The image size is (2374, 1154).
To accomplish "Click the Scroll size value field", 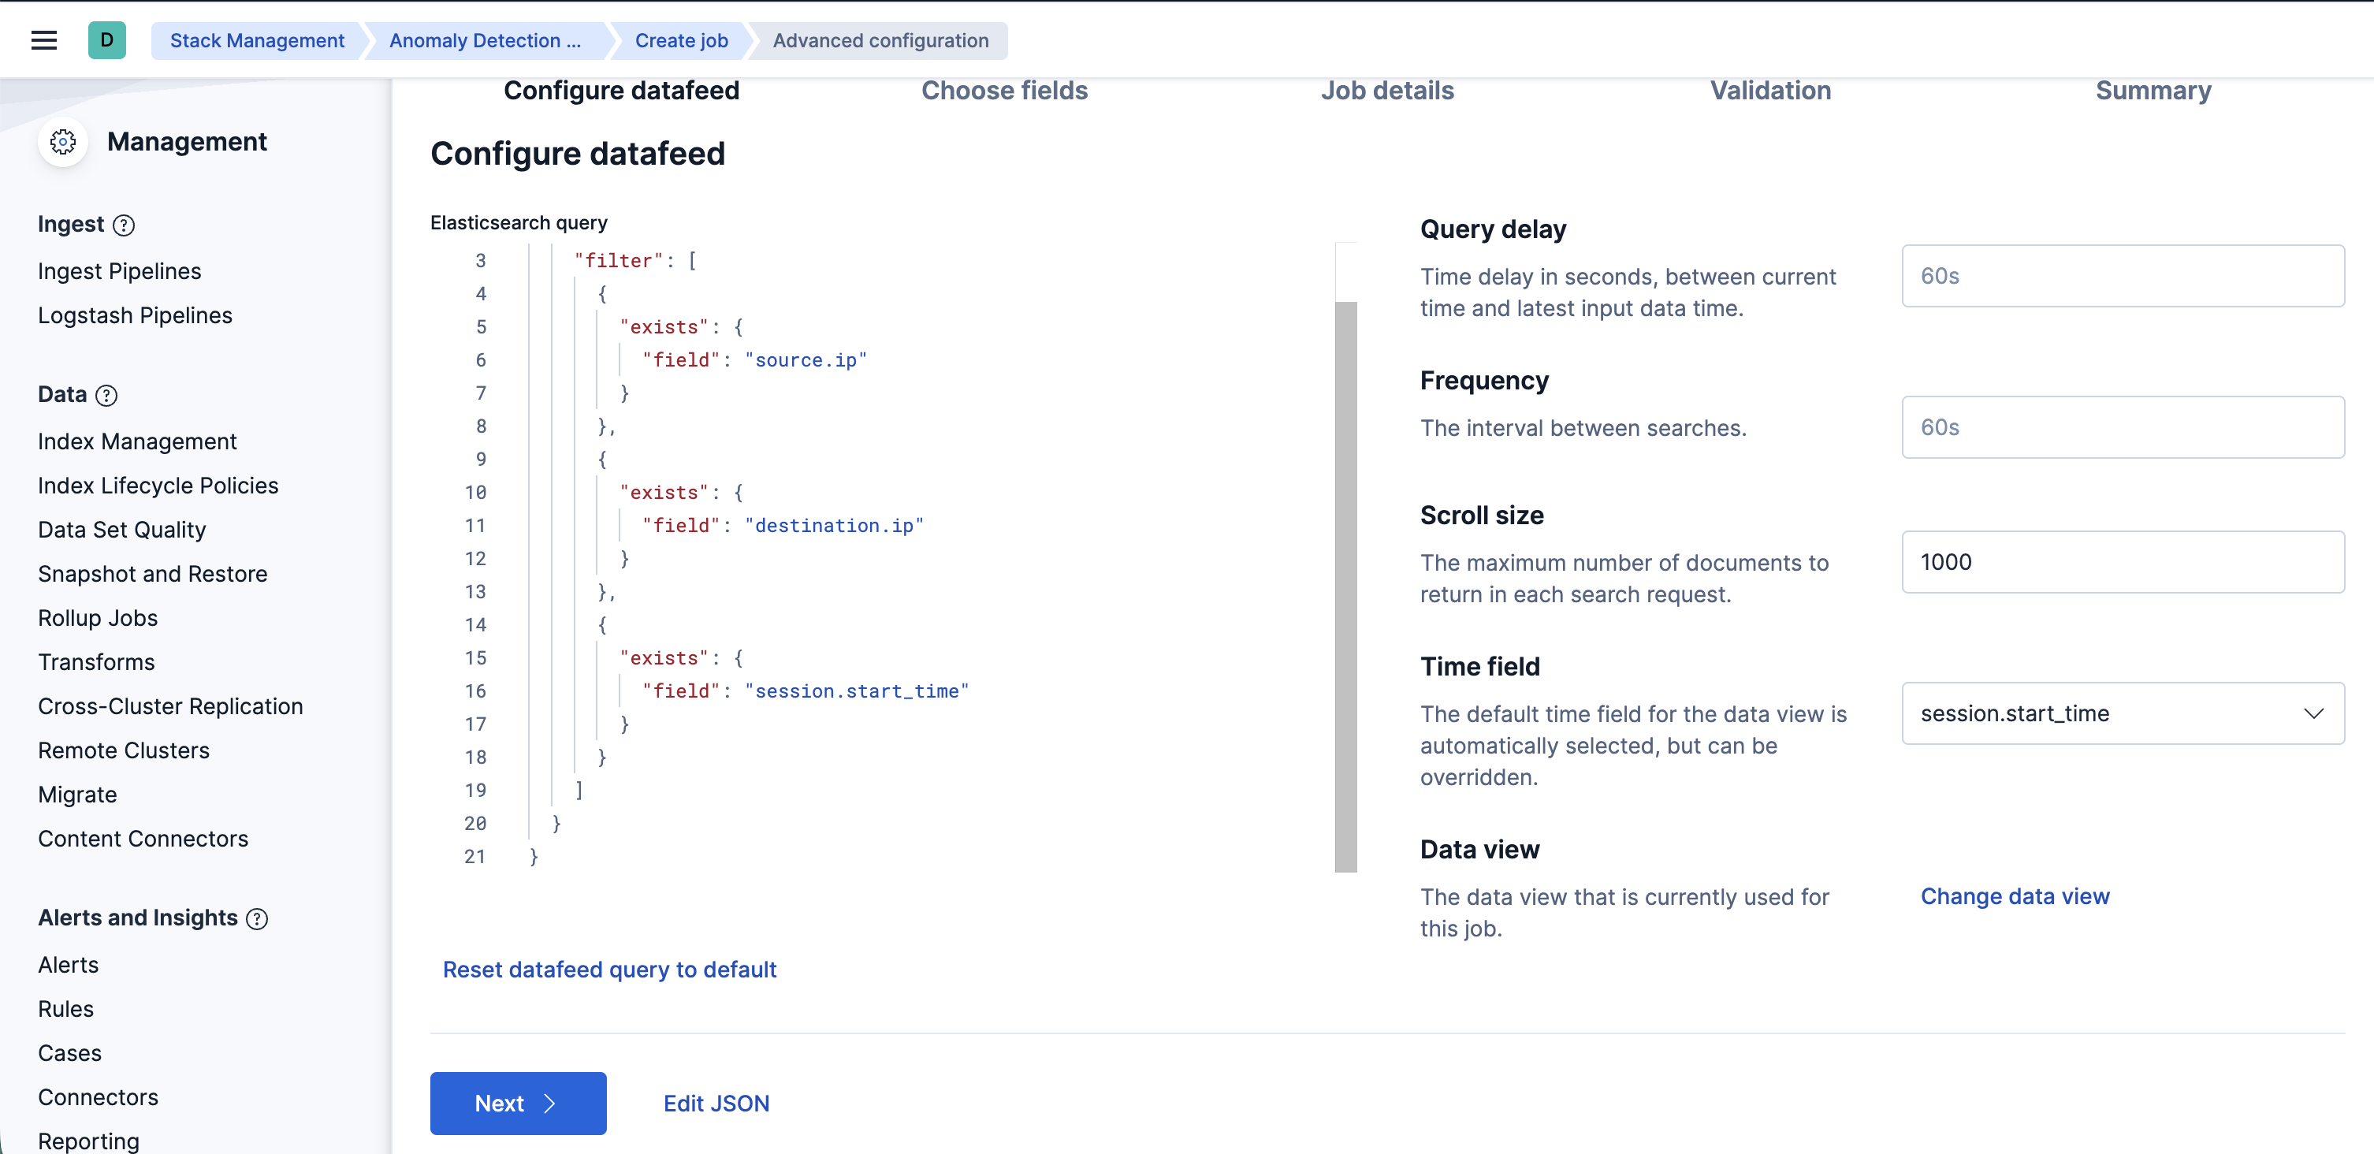I will pos(2123,561).
